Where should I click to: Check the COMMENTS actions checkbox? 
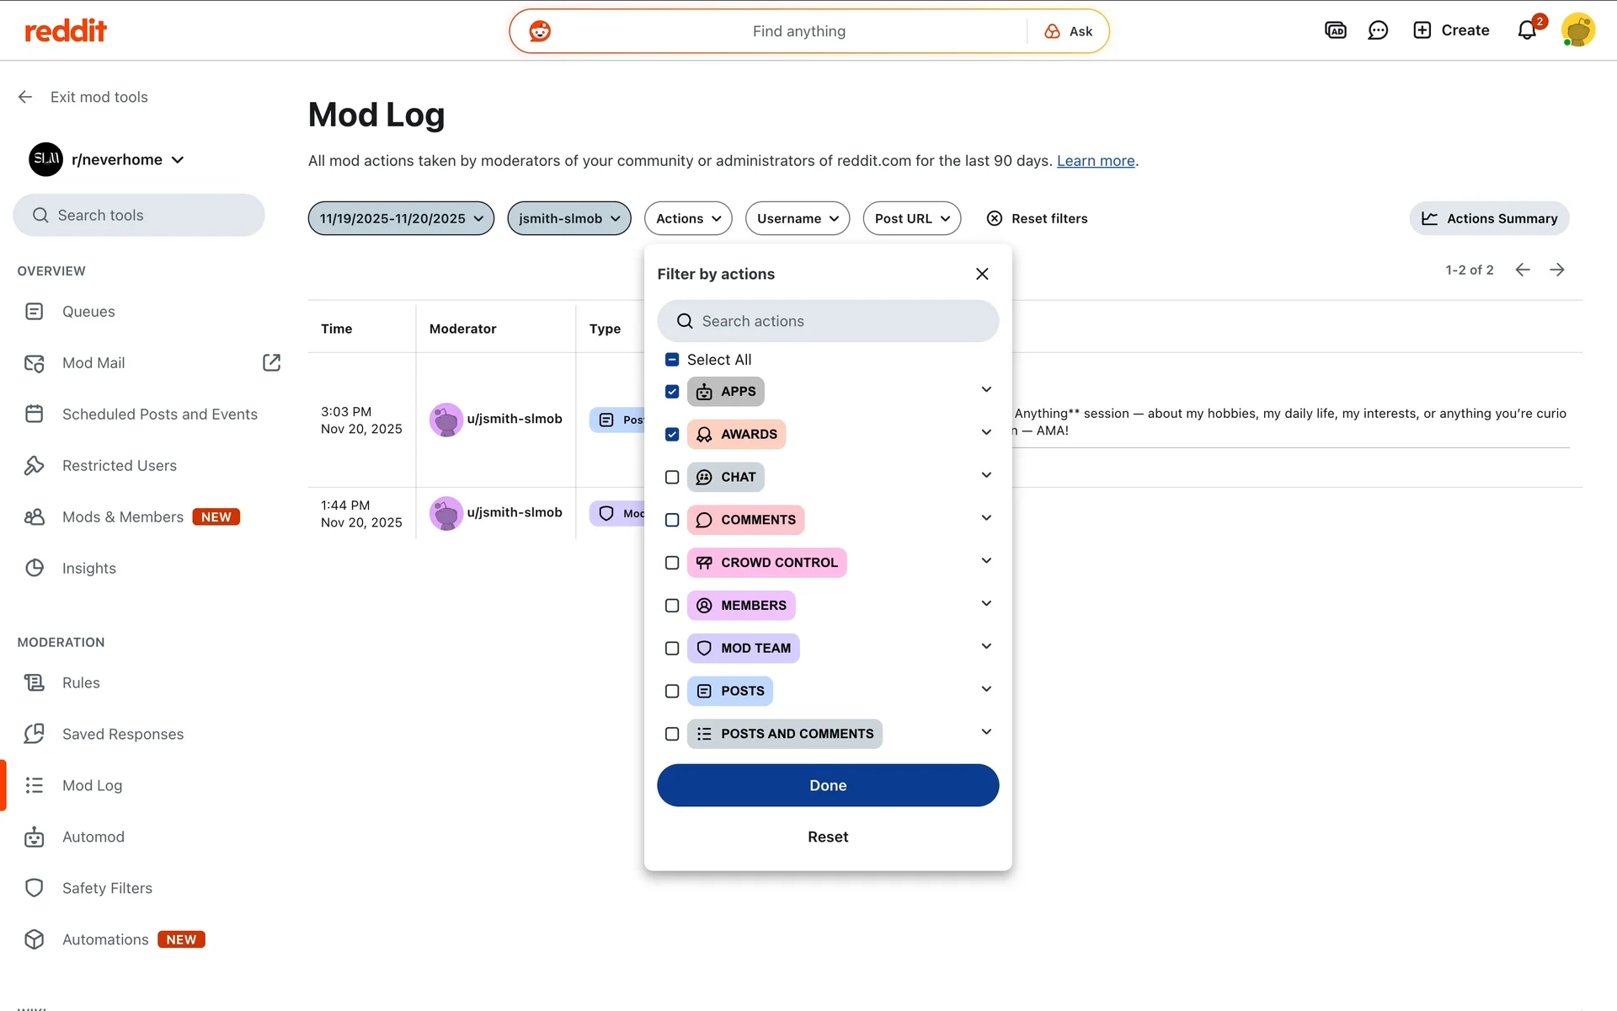point(672,520)
